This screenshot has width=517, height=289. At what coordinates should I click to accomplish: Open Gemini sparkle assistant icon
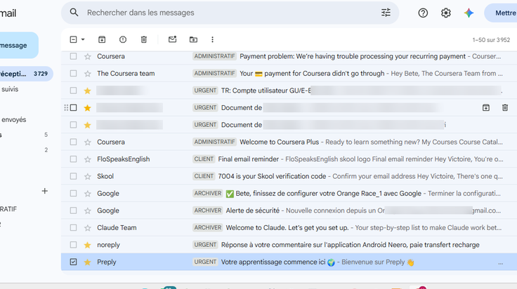(x=469, y=13)
